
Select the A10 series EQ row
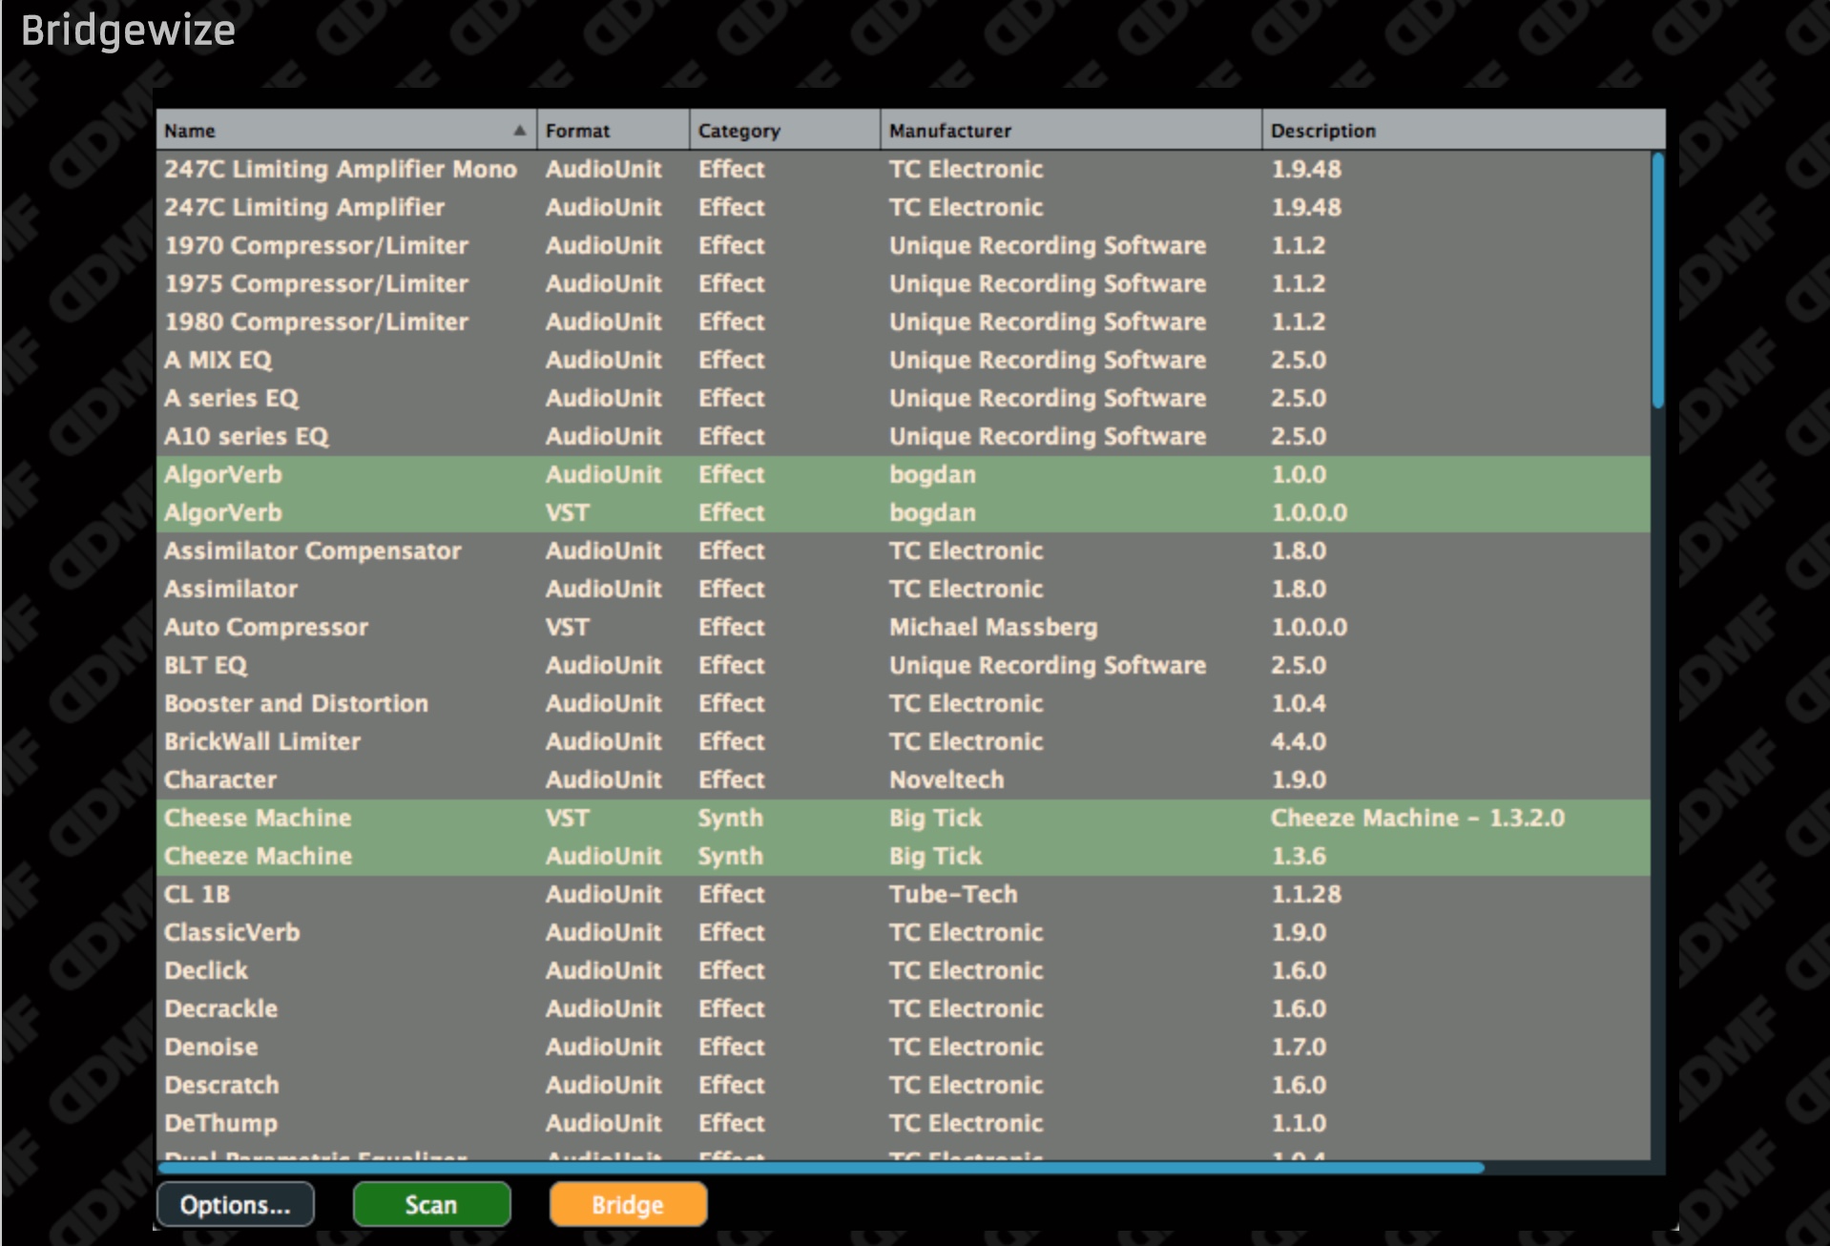point(904,436)
